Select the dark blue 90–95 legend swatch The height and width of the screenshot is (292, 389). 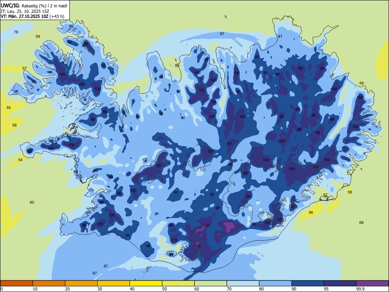(x=308, y=283)
